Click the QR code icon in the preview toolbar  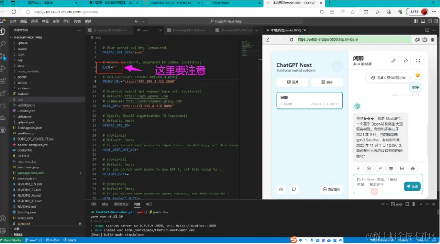(432, 40)
